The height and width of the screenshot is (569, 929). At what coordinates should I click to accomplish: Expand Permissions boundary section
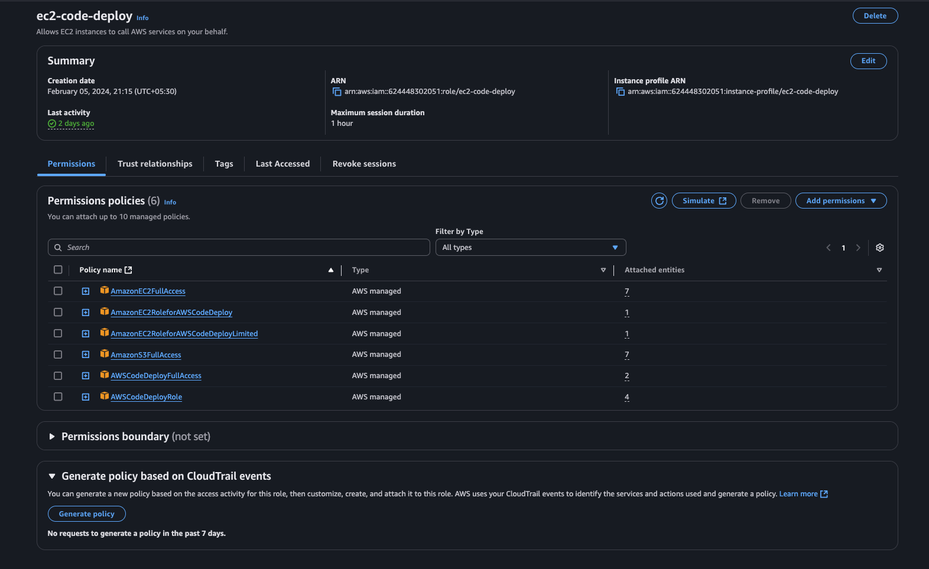coord(52,437)
